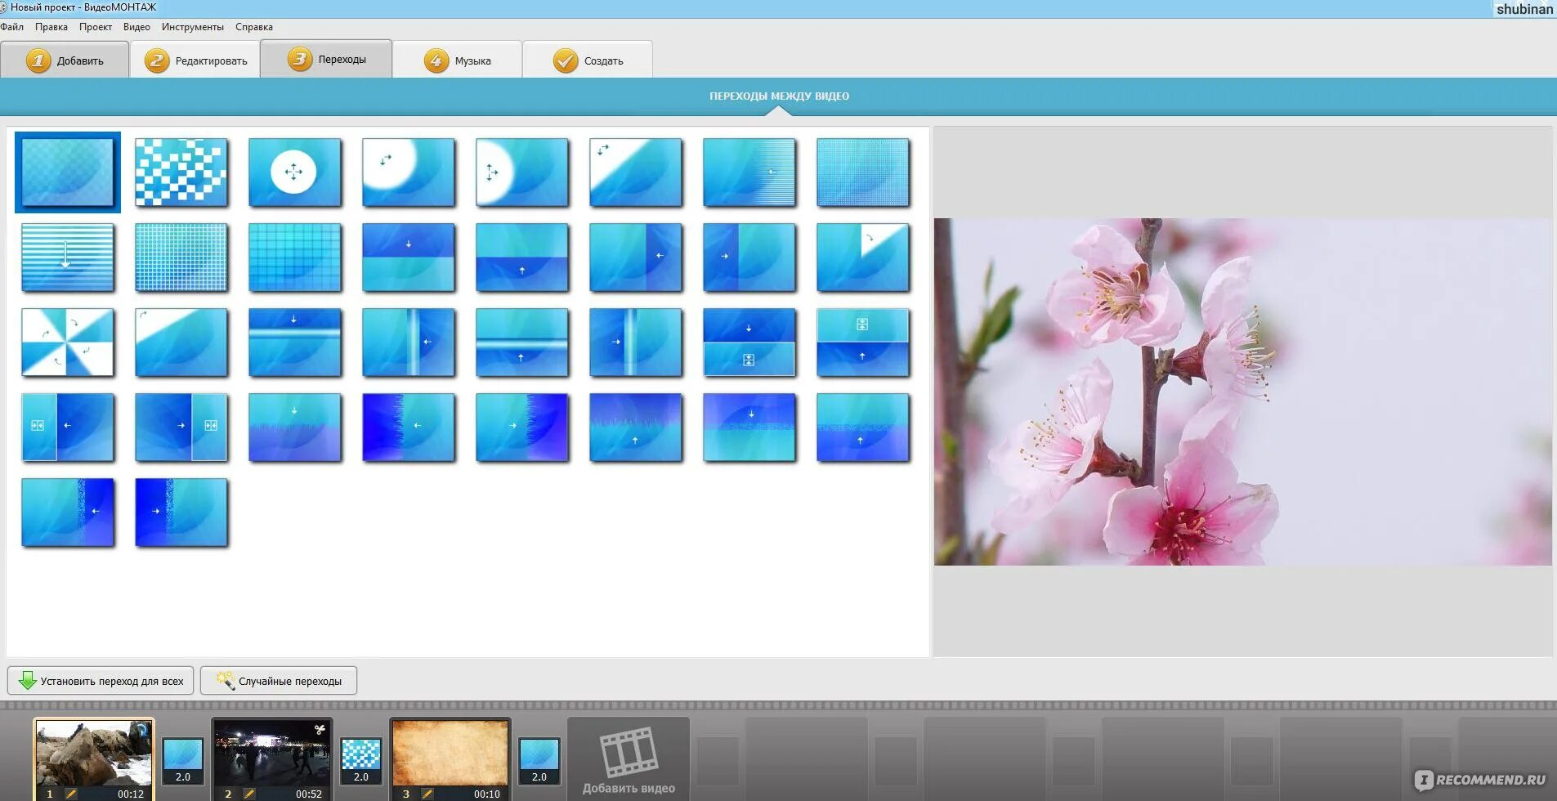This screenshot has width=1557, height=801.
Task: Choose the push down transition with squares icon
Action: click(749, 342)
